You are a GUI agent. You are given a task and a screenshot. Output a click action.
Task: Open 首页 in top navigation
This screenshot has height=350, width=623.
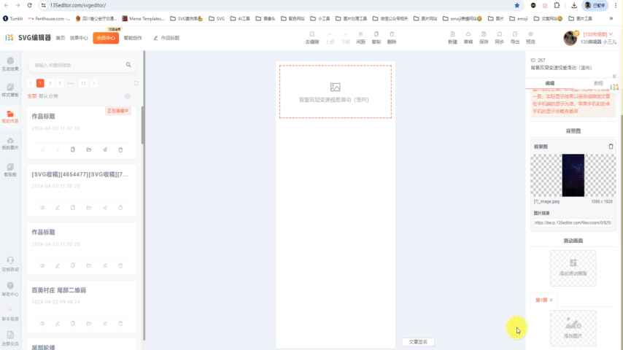click(60, 38)
